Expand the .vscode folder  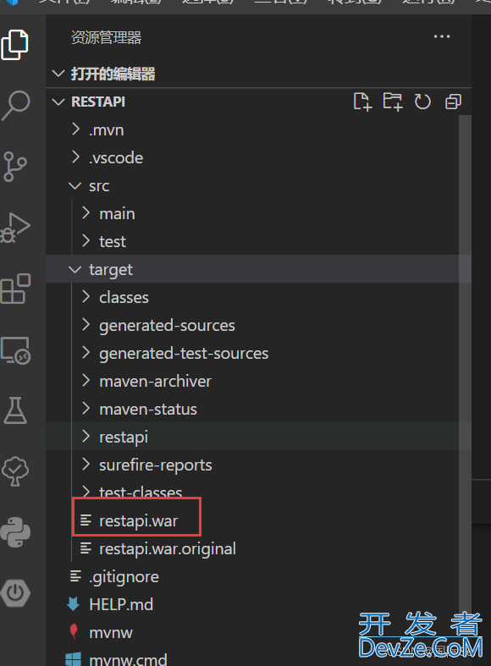pos(75,157)
